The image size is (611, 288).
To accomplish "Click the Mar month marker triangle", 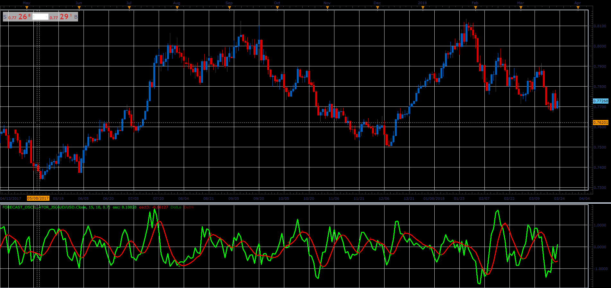I will tap(521, 7).
